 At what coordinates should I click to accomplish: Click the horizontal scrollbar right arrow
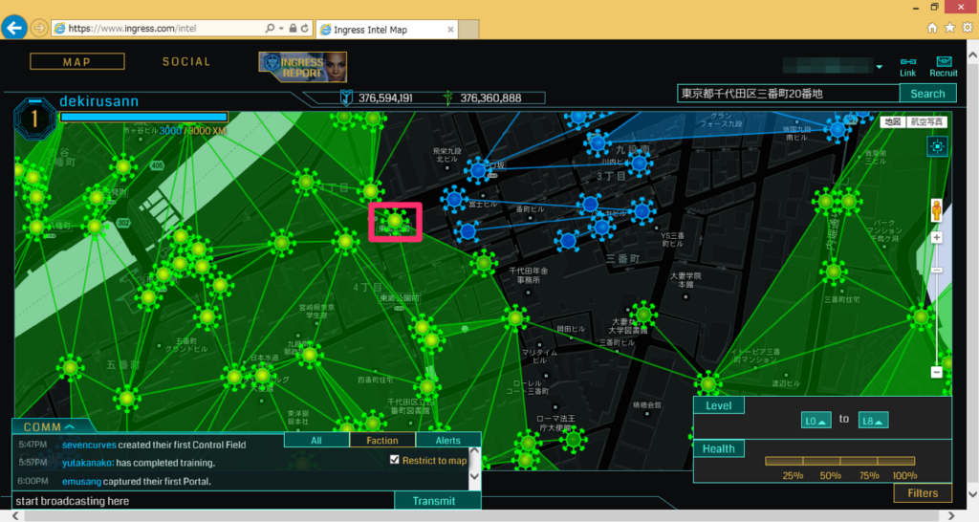(950, 515)
